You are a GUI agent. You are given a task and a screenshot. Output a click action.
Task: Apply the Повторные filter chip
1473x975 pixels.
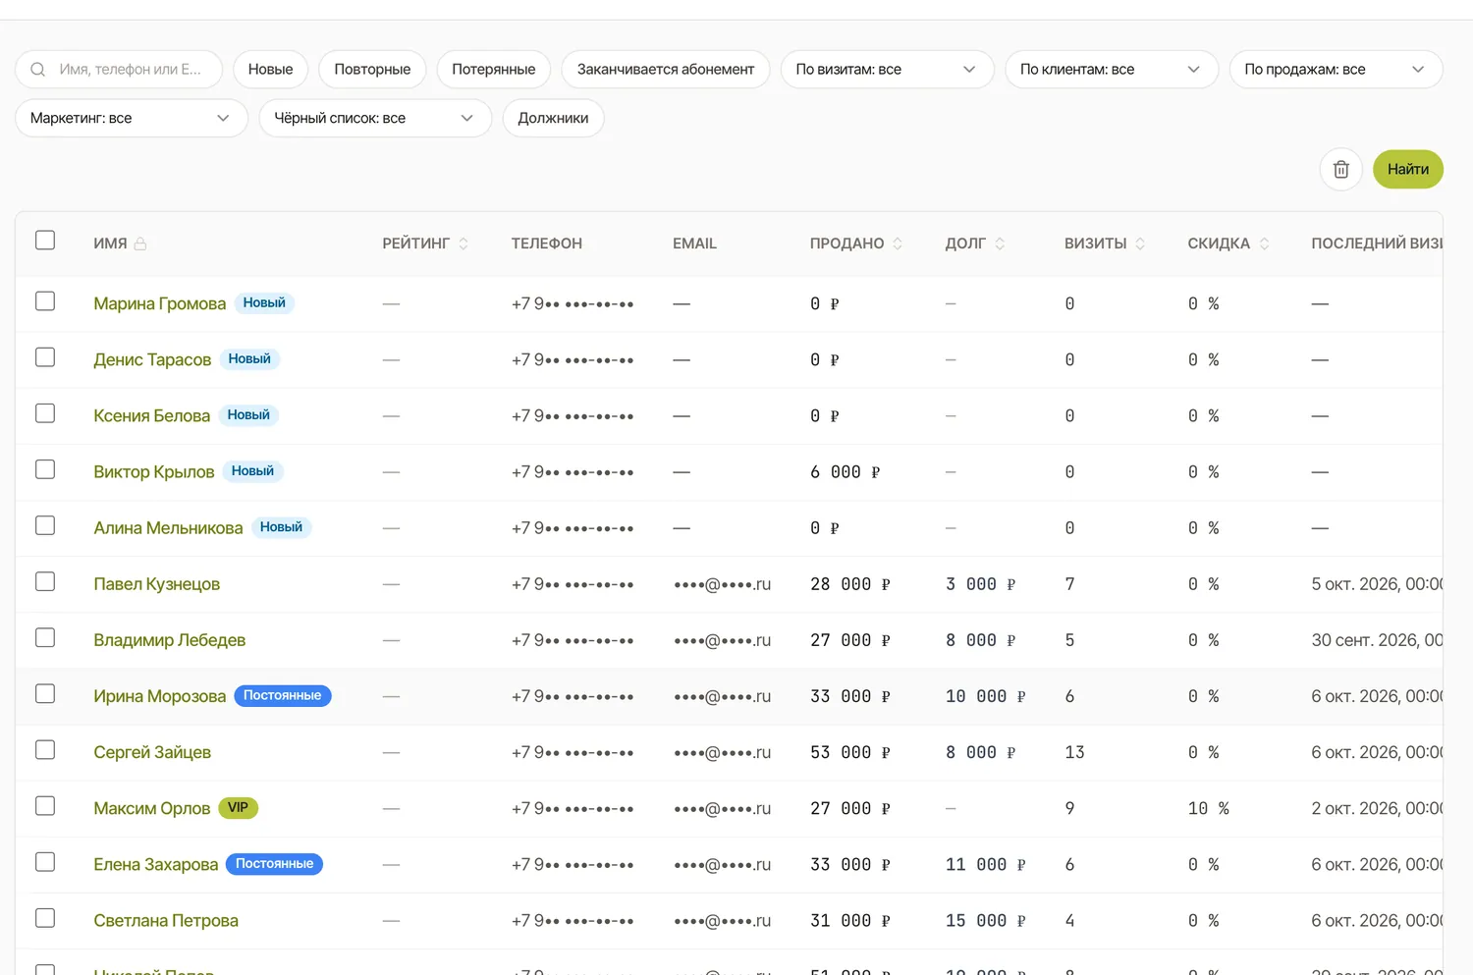pos(372,70)
